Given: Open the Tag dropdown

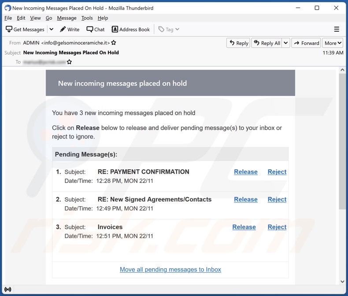Looking at the screenshot, I should click(169, 29).
